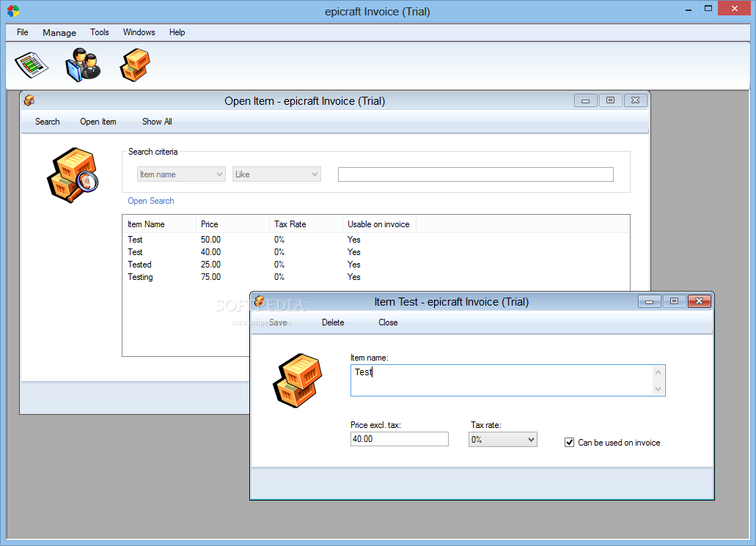Click Search in Open Item toolbar
The image size is (756, 546).
pos(47,122)
